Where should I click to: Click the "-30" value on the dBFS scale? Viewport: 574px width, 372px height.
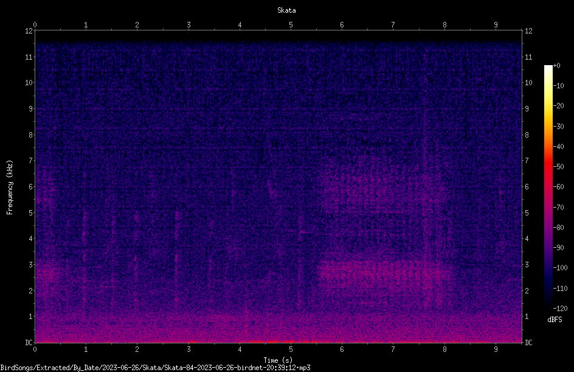[x=558, y=127]
